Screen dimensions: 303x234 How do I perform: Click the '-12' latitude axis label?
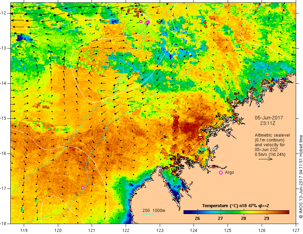coord(4,13)
